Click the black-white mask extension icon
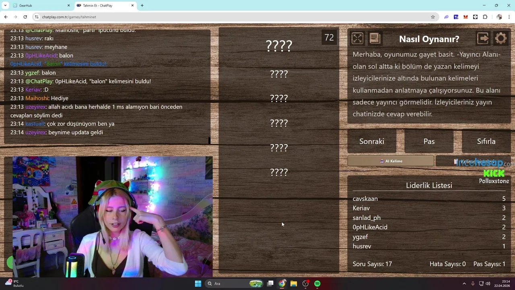 click(x=475, y=17)
